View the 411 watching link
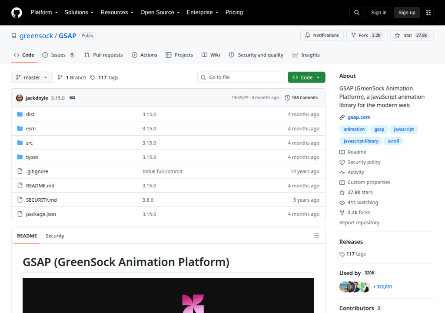This screenshot has height=313, width=445. coord(359,202)
